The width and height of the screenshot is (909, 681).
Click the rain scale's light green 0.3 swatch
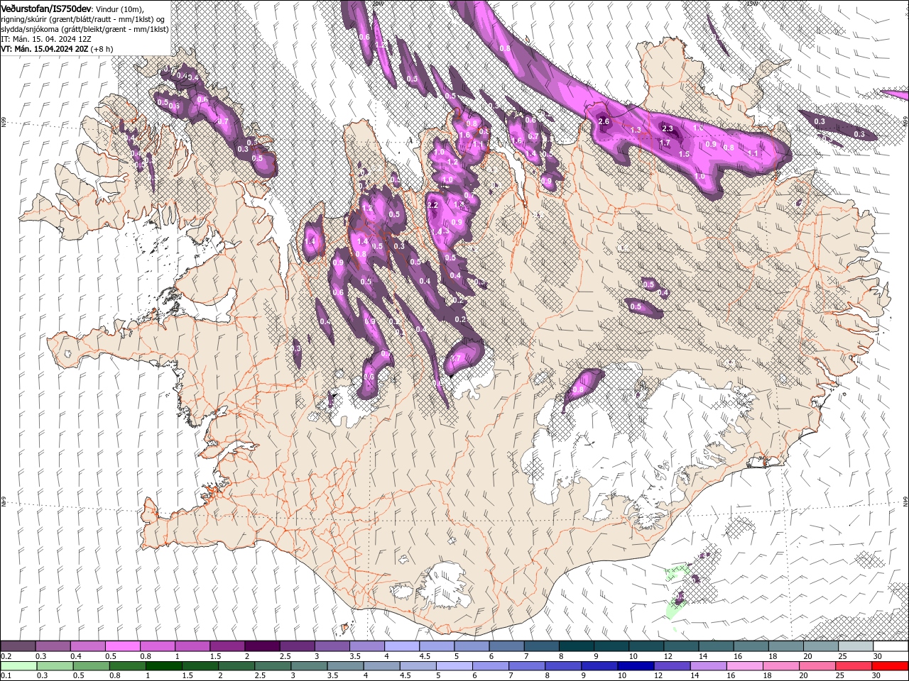coord(55,666)
